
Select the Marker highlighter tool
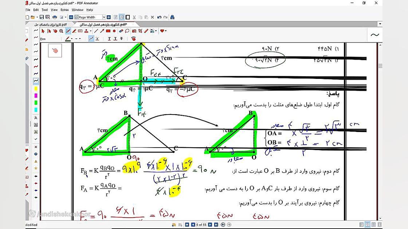pyautogui.click(x=74, y=31)
